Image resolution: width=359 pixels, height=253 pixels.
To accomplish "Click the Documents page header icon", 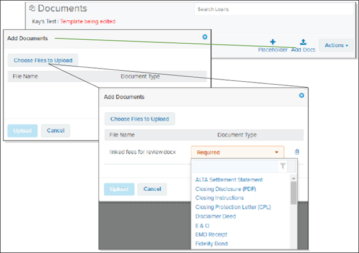I will click(x=32, y=8).
